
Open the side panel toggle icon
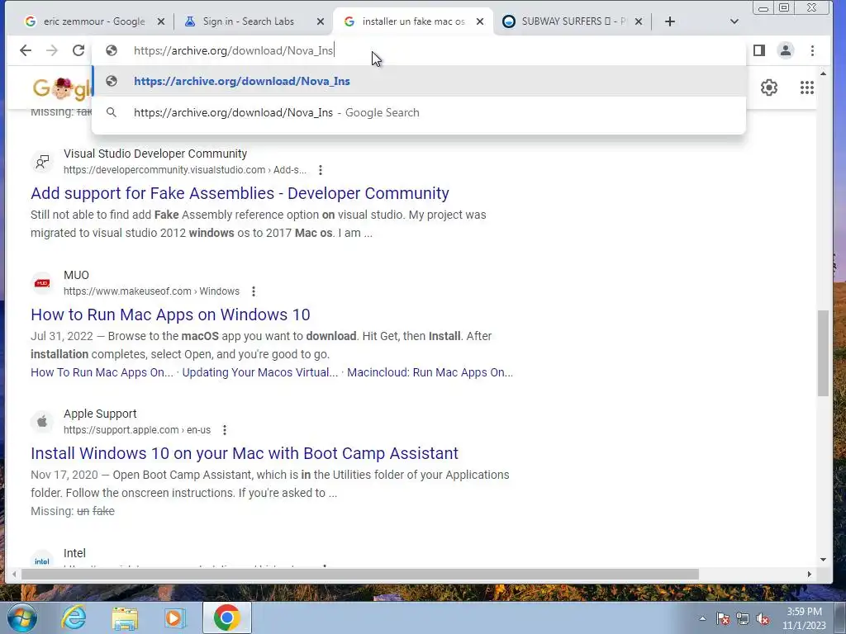click(759, 50)
